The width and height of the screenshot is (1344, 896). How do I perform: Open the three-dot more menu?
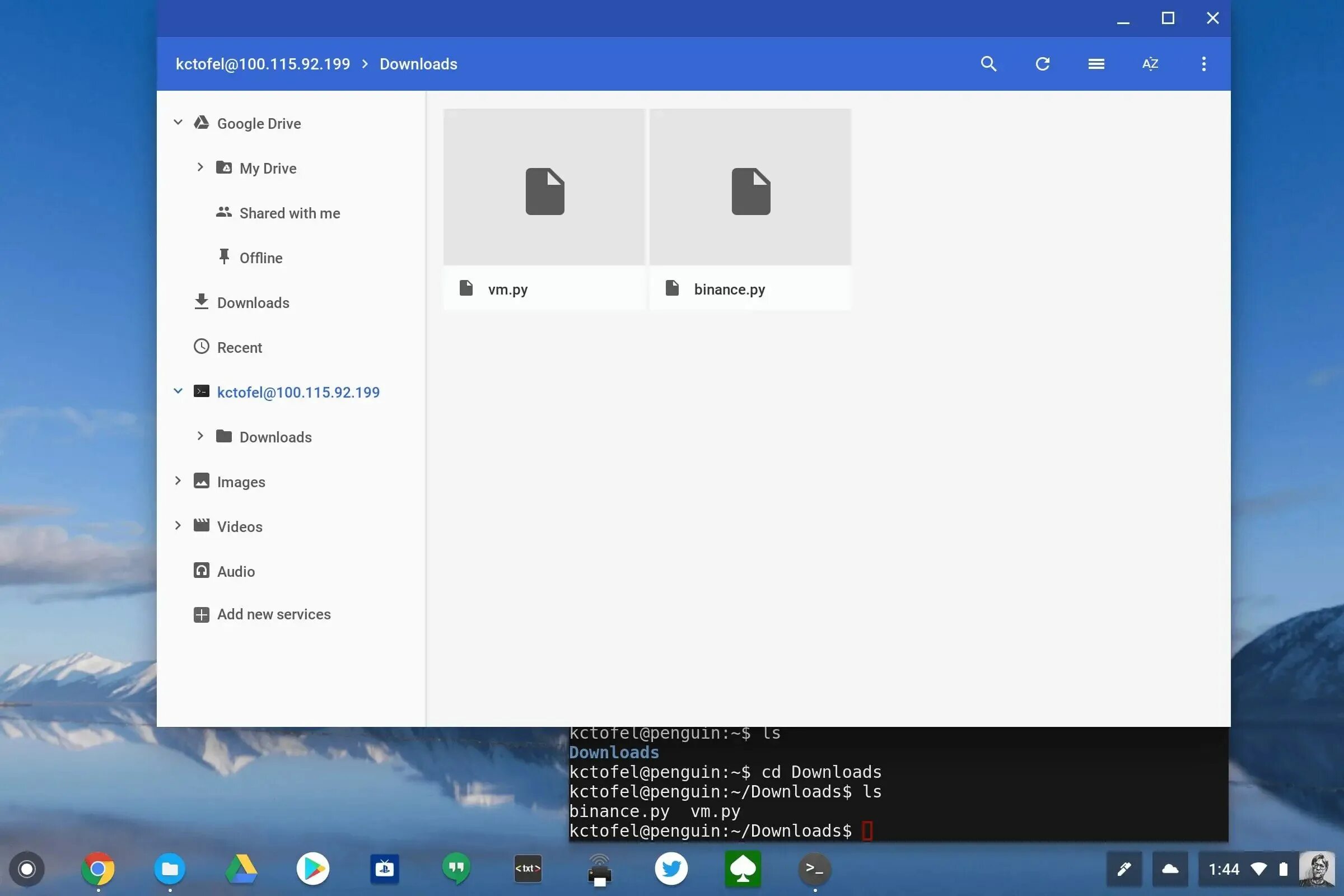[x=1203, y=64]
